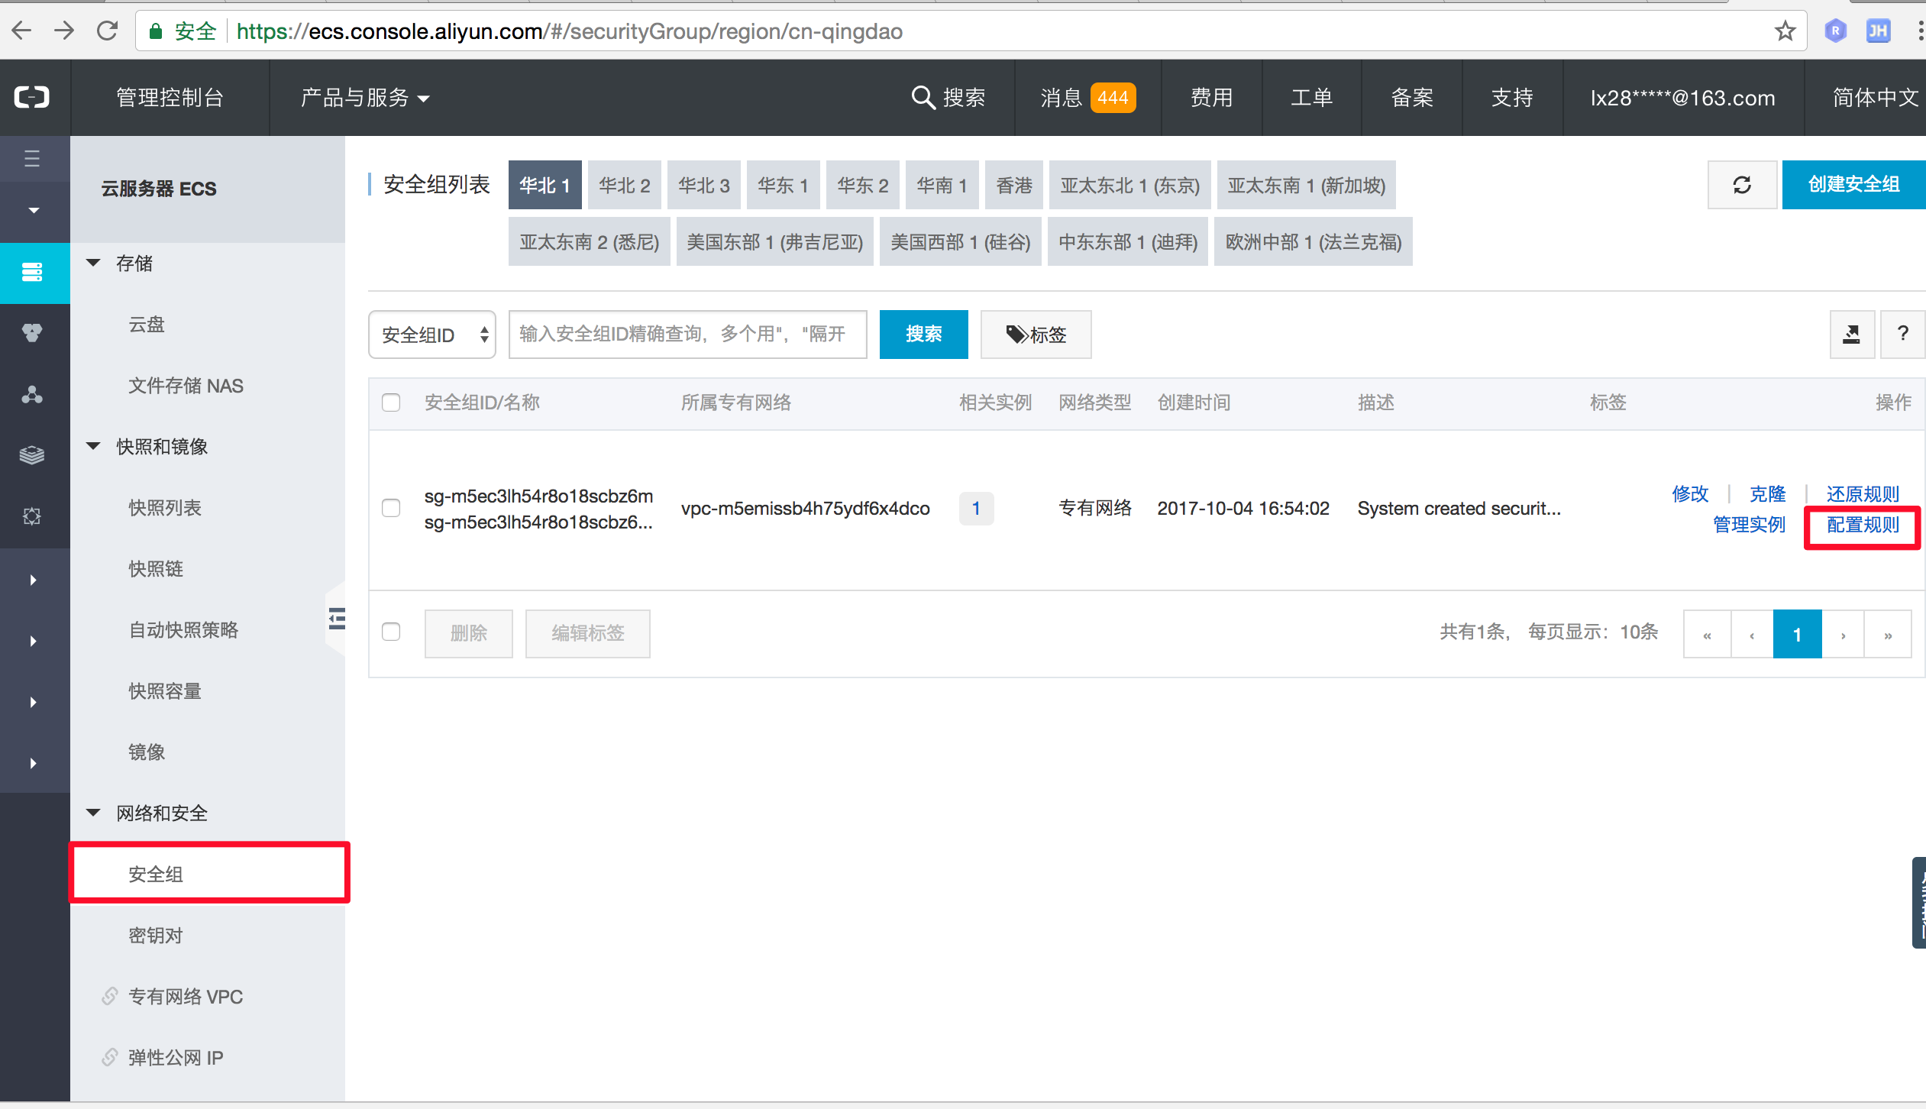This screenshot has height=1109, width=1926.
Task: Select the 香港 region tab
Action: [1014, 185]
